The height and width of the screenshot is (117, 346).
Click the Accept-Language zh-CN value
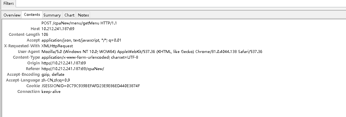click(x=56, y=80)
